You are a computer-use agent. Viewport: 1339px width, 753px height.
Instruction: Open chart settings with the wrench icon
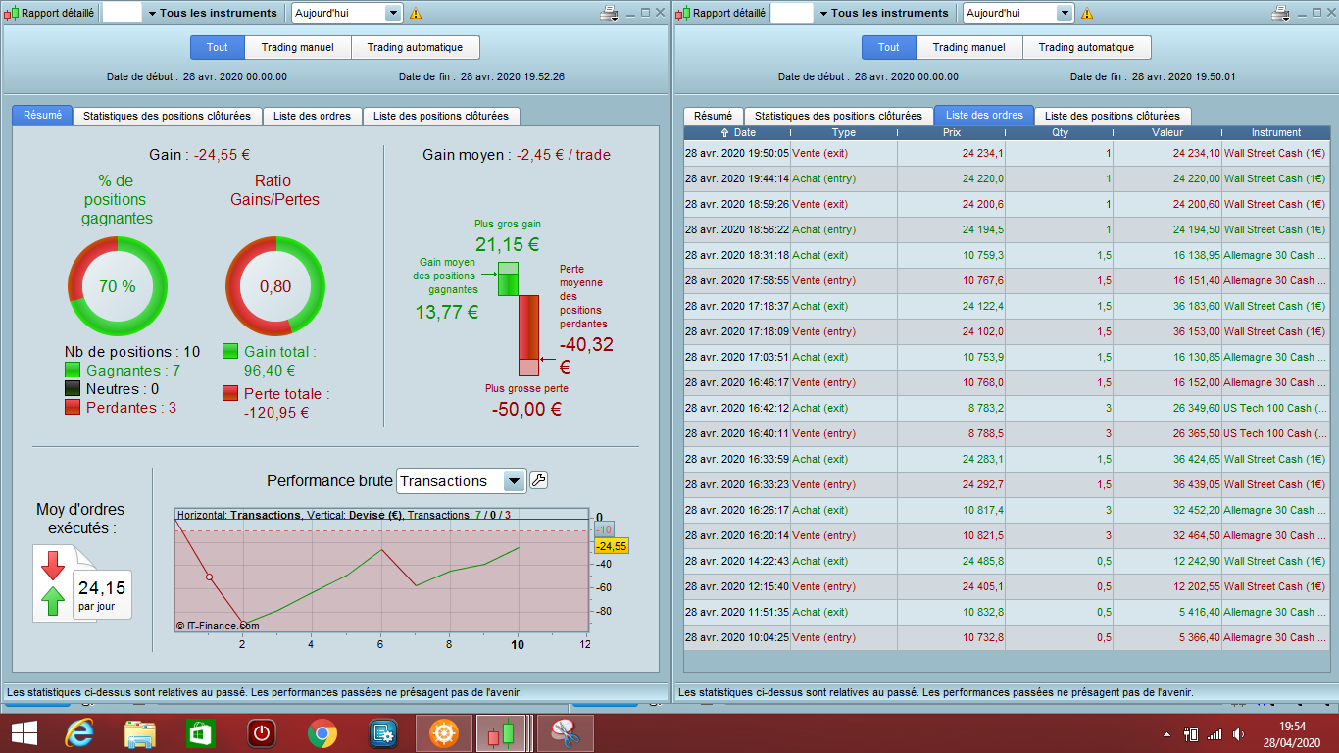[538, 480]
